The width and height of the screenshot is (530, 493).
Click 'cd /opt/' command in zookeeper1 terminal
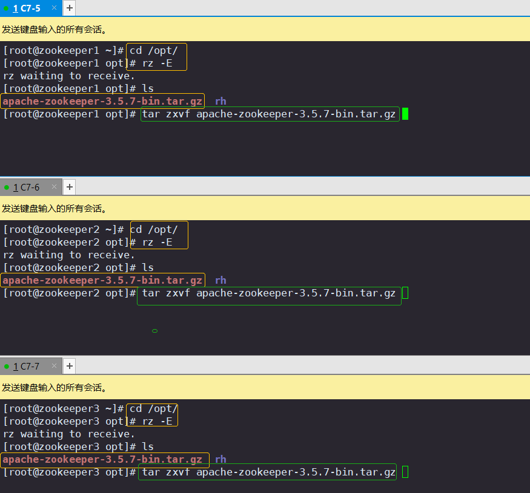coord(153,51)
